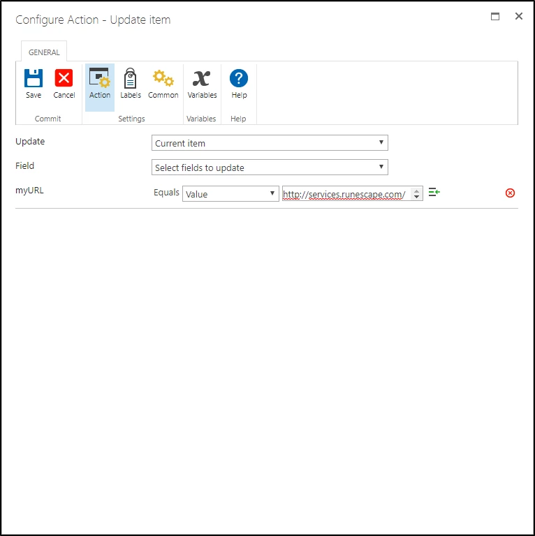Remove the myURL field with red X
The height and width of the screenshot is (536, 535).
pos(510,193)
